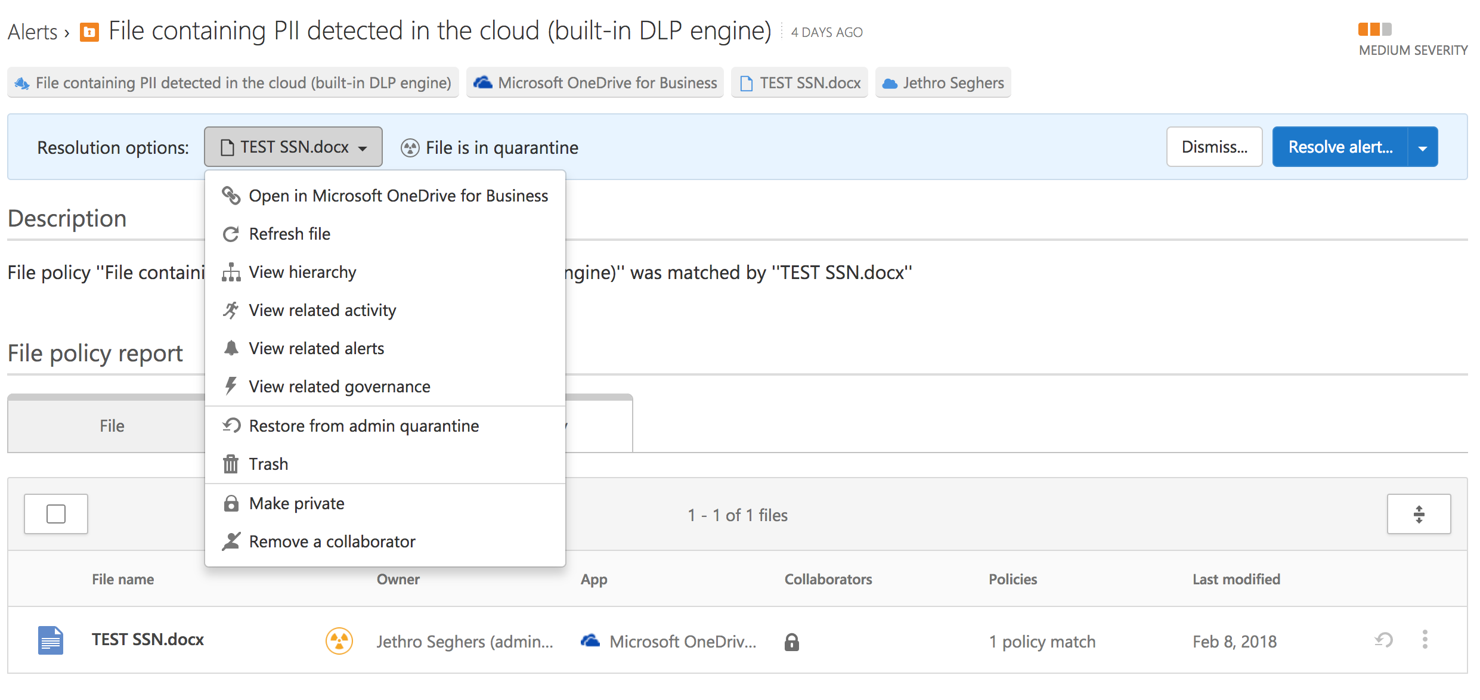Click the Collaborators column header

tap(828, 579)
